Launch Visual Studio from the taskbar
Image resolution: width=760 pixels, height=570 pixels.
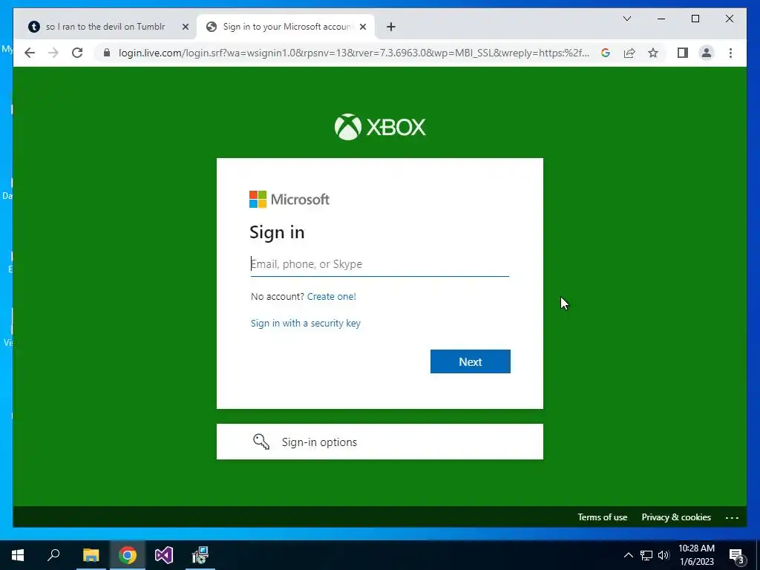pos(164,555)
